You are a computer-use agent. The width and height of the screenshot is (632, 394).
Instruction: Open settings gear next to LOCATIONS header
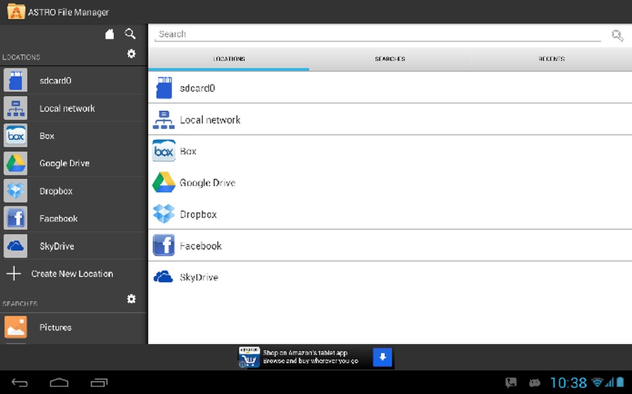click(x=131, y=54)
